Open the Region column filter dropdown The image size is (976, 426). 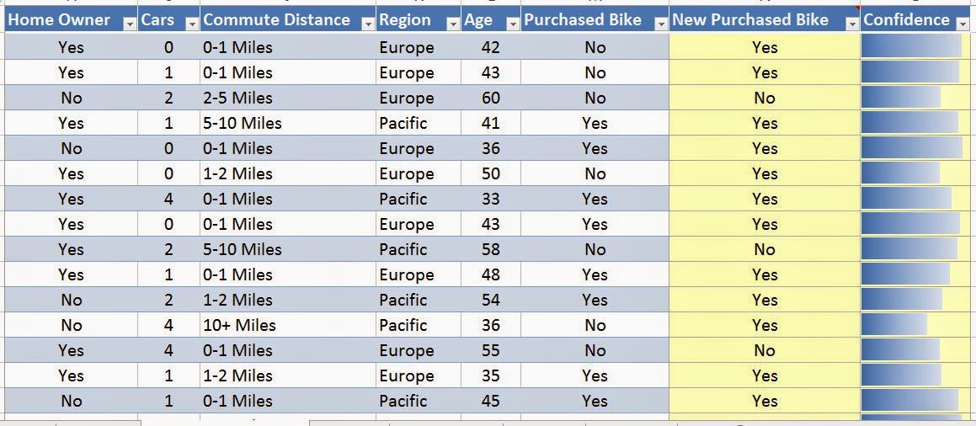coord(451,24)
